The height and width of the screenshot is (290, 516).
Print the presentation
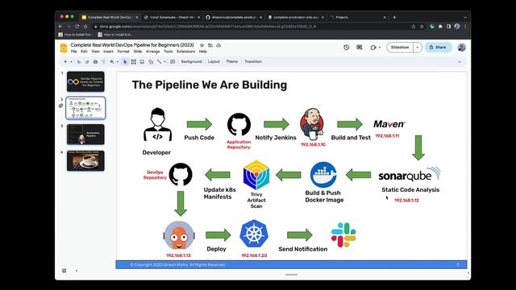click(x=95, y=61)
